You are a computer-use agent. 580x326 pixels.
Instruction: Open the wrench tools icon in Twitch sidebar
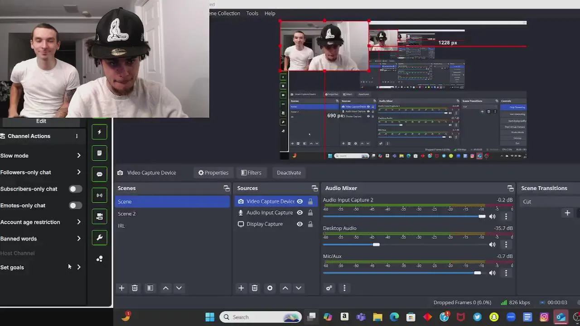click(x=99, y=237)
